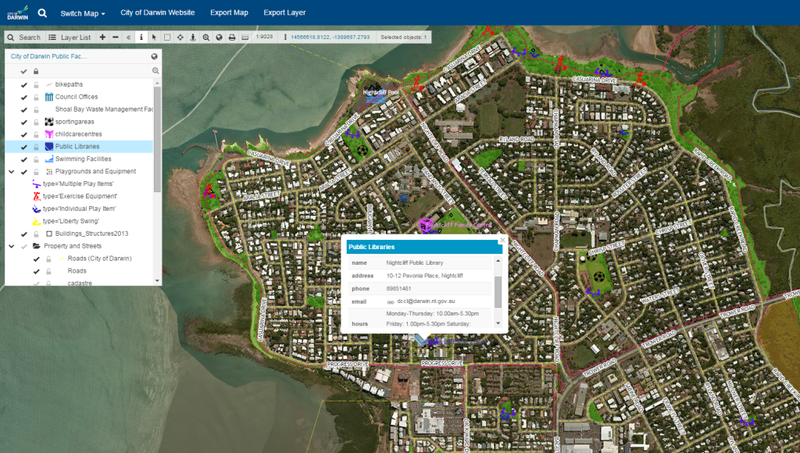Activate the pan move tool
800x453 pixels.
(180, 37)
